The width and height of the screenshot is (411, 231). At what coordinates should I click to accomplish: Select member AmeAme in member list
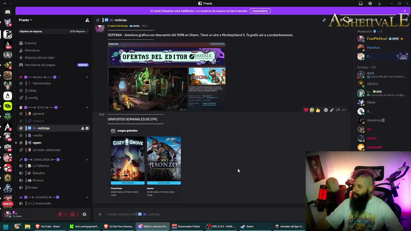pyautogui.click(x=376, y=120)
